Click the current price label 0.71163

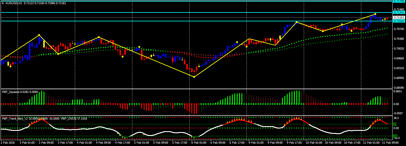tap(399, 18)
